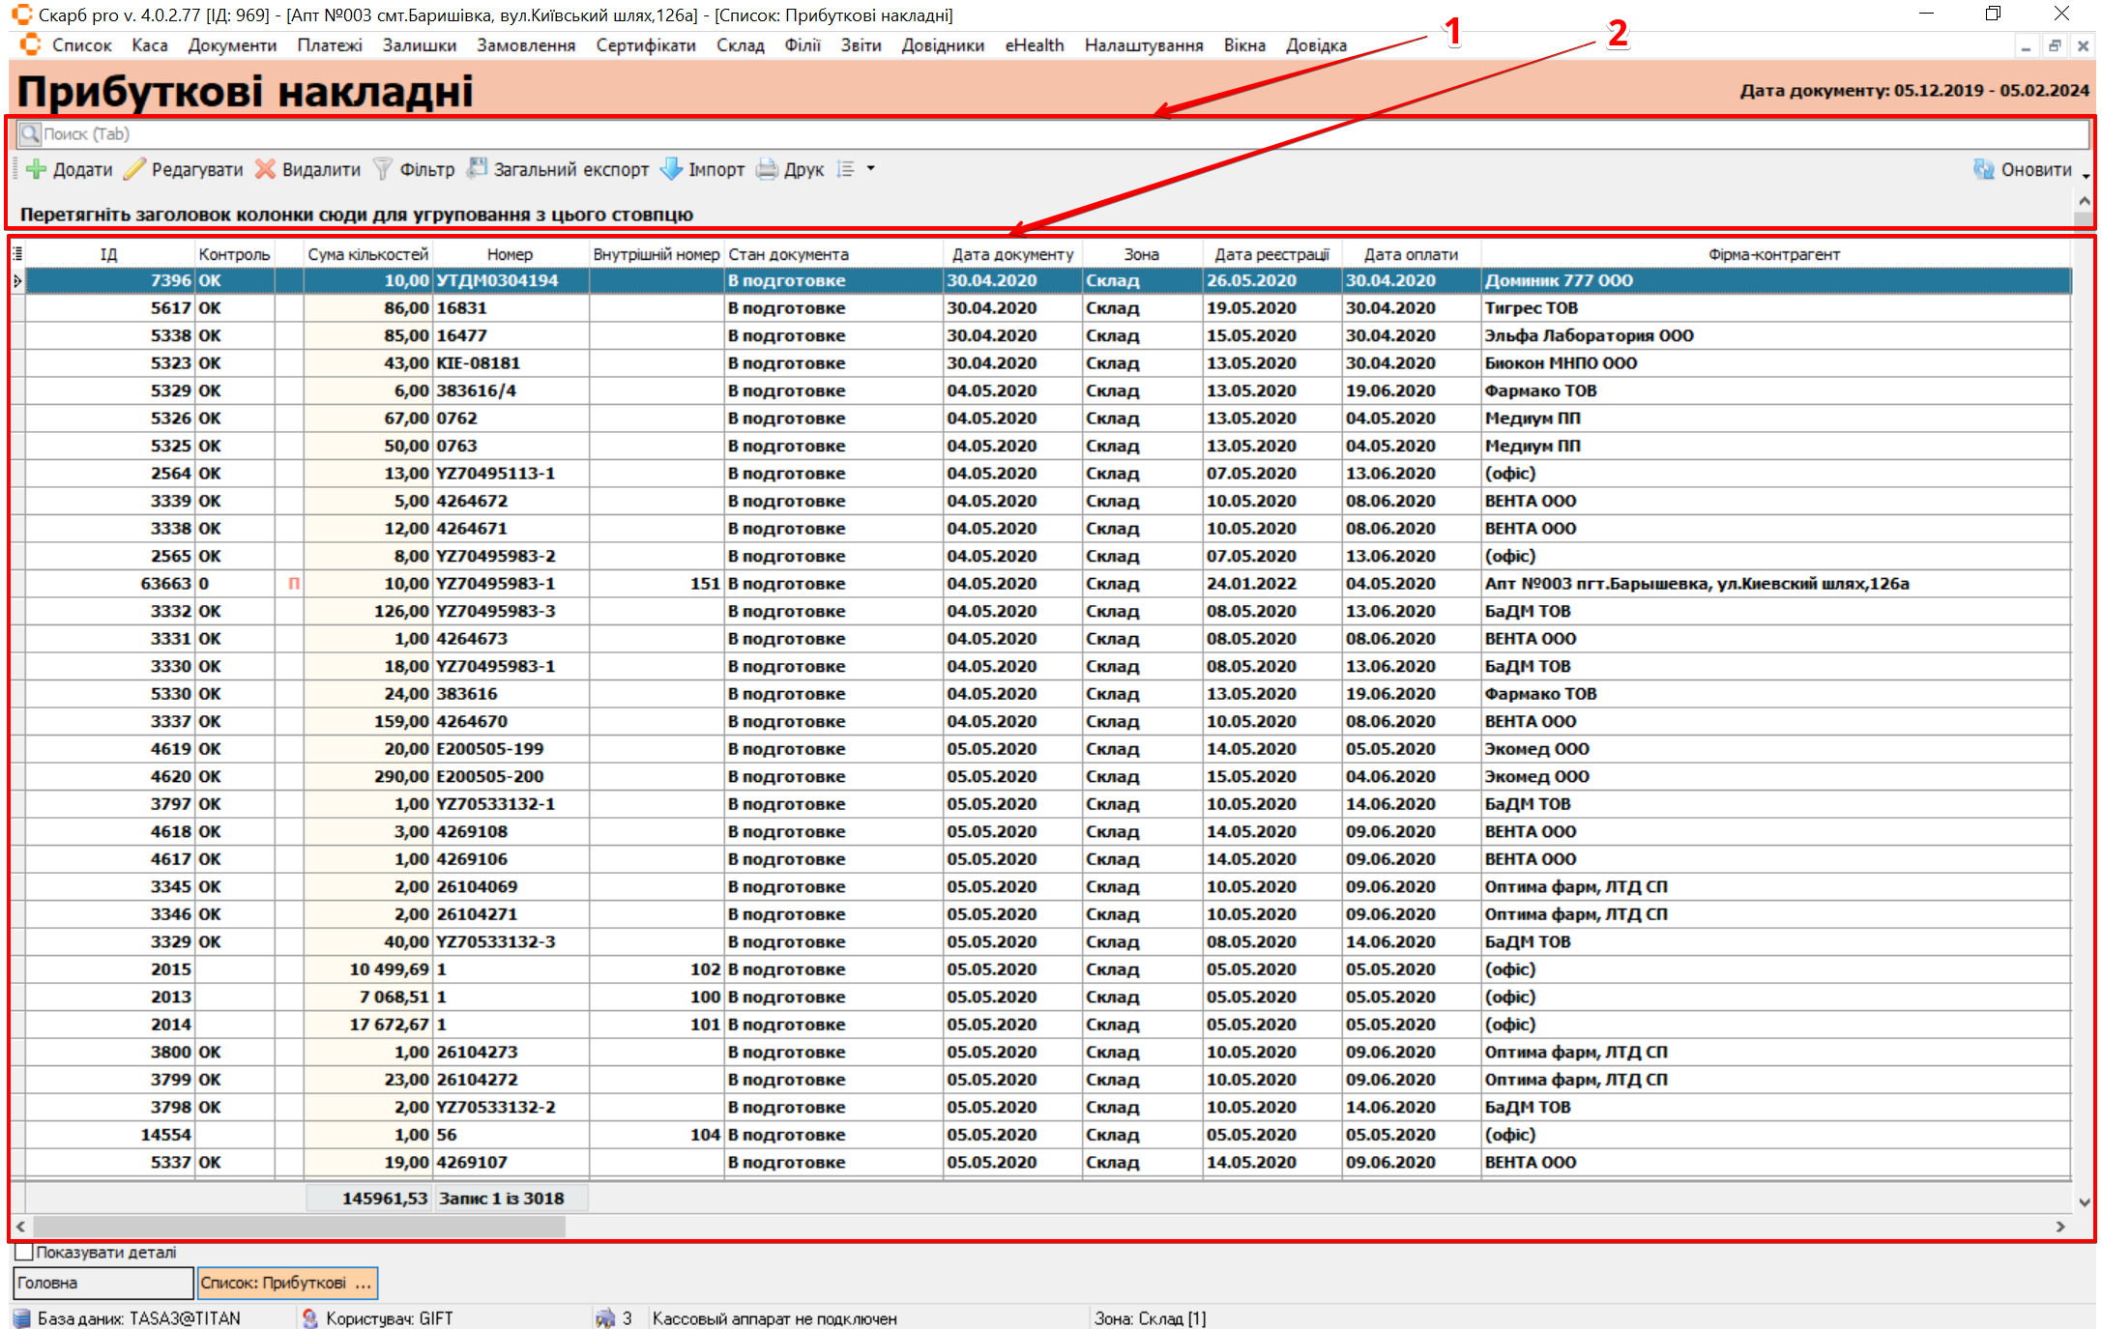Screen dimensions: 2102x1329
Task: Open the Довідники menu
Action: [x=942, y=45]
